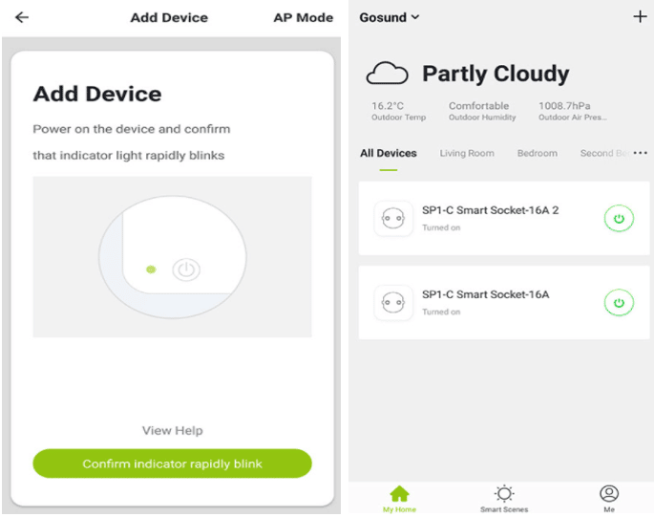Add a new device with plus icon

(x=640, y=16)
